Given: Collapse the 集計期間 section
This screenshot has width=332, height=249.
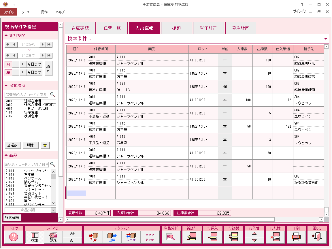Looking at the screenshot, I should 7,35.
